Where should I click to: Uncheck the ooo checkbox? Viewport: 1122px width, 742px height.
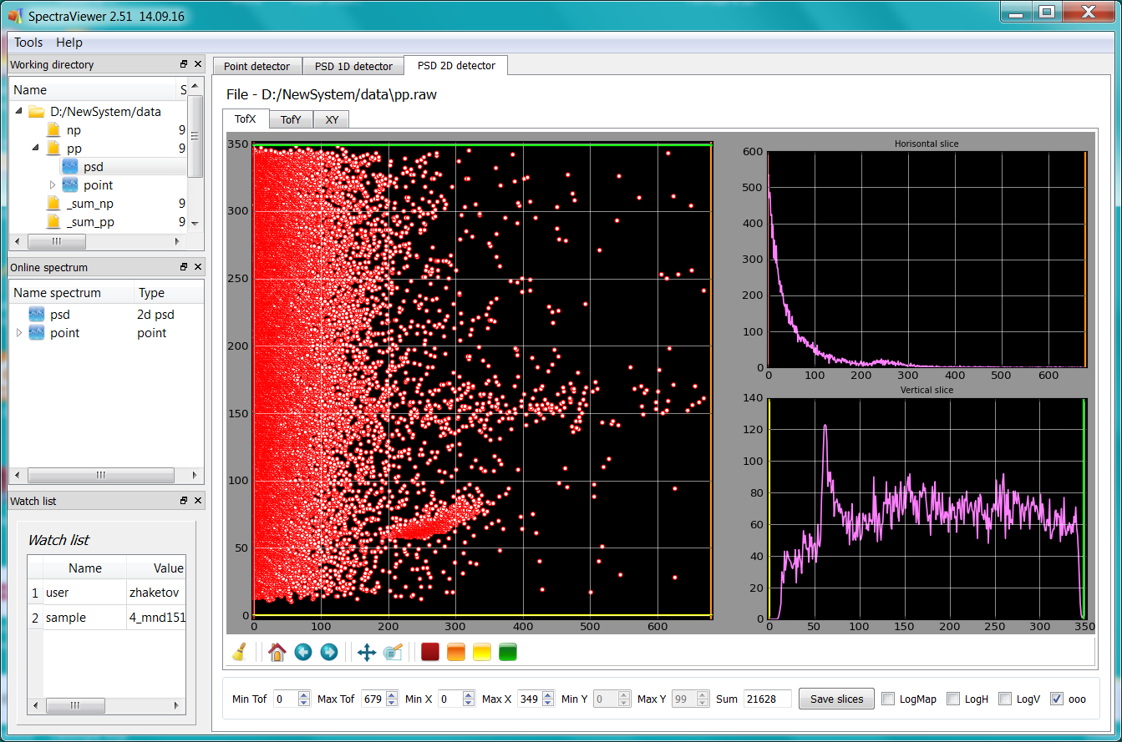[x=1057, y=699]
